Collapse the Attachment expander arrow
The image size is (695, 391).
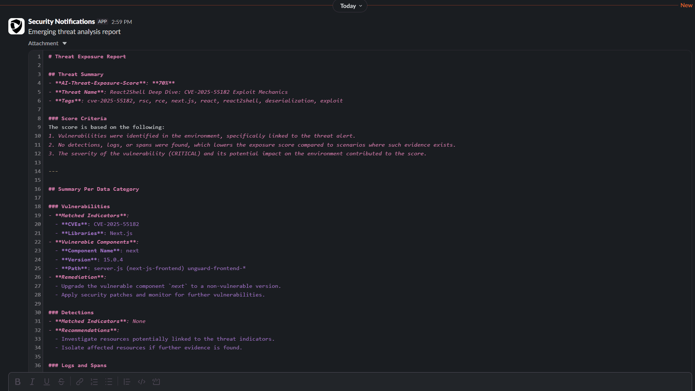(x=64, y=43)
